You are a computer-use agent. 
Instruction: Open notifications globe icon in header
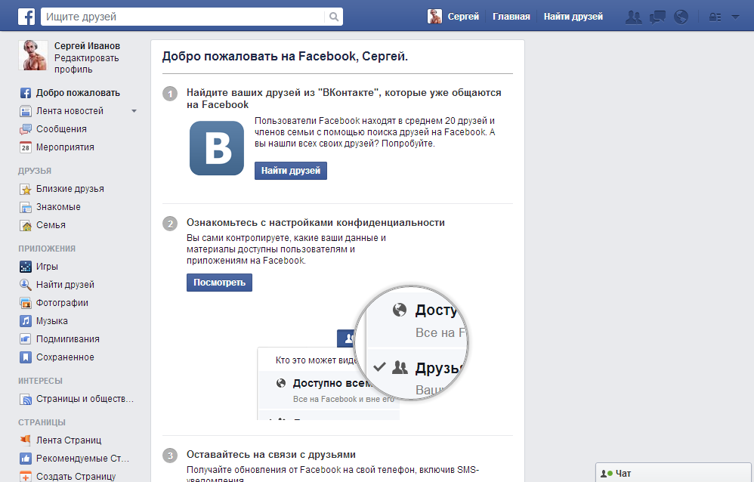coord(681,17)
